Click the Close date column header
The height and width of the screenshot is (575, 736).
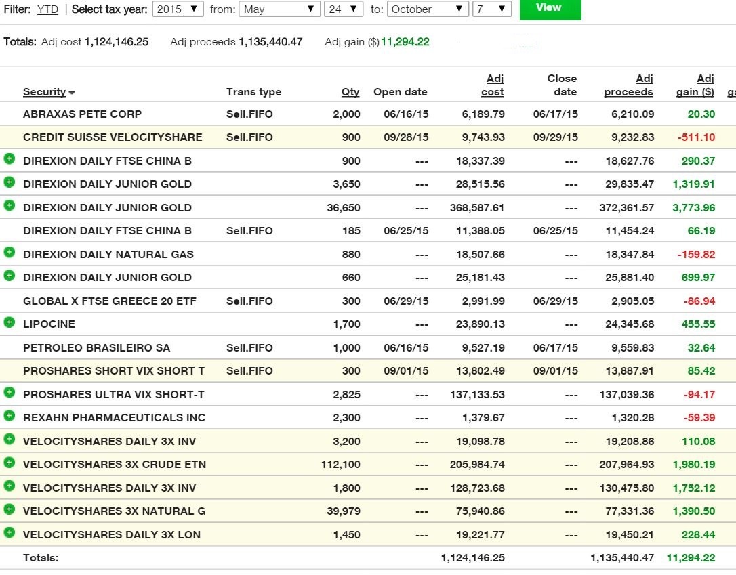563,85
